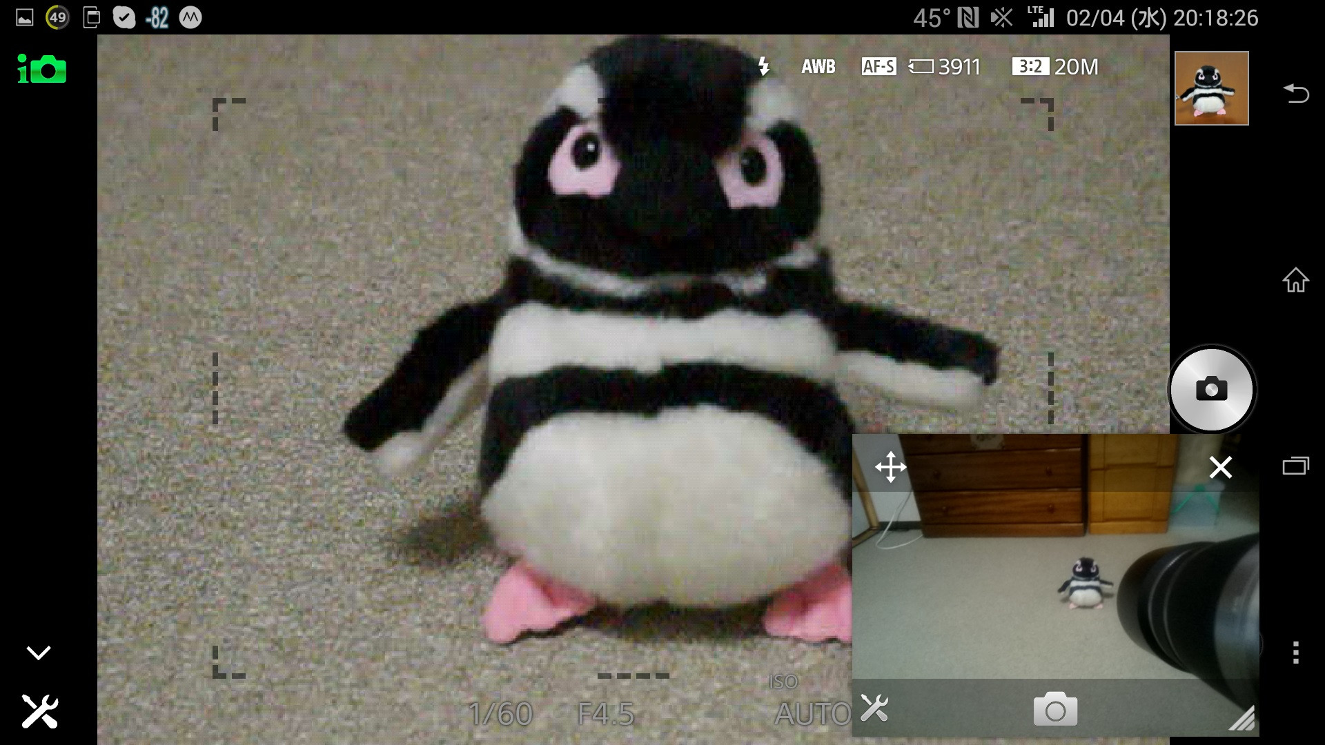Tap the large round shutter button

[1211, 390]
